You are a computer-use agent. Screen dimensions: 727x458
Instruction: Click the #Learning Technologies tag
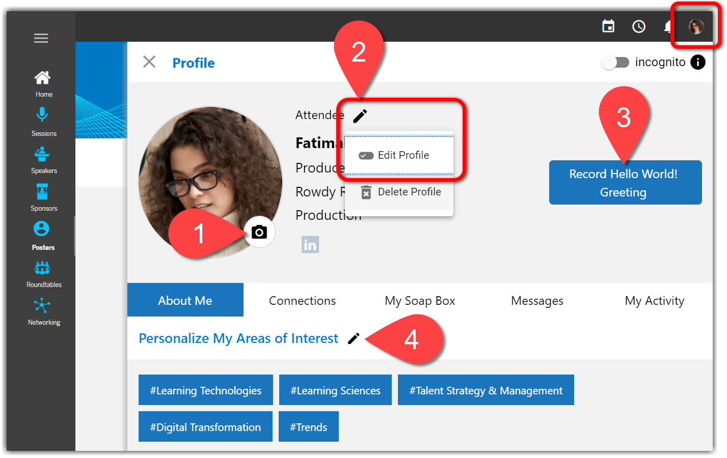(205, 390)
